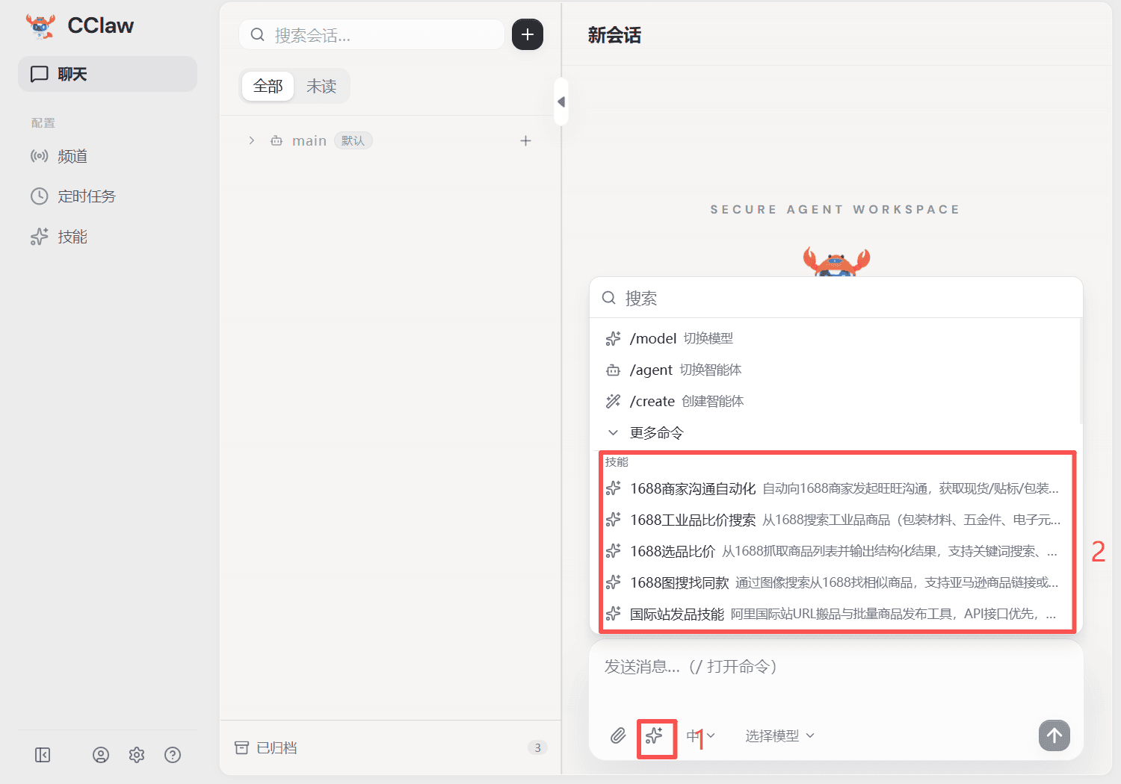Open the account profile icon

pos(101,755)
